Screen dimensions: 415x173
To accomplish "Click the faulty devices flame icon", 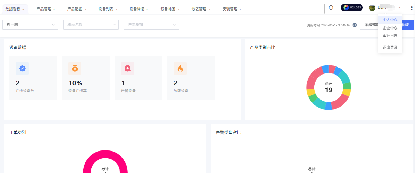I will point(180,69).
